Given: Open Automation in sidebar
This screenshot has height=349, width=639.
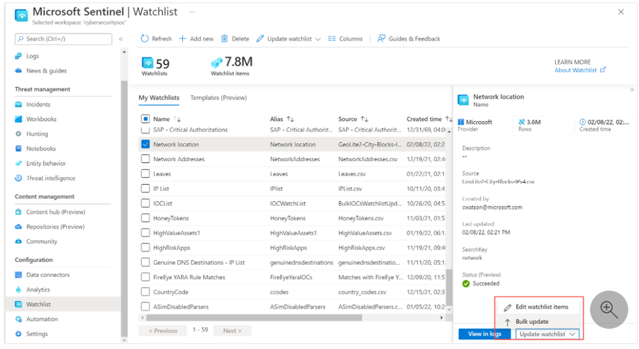Looking at the screenshot, I should 42,319.
